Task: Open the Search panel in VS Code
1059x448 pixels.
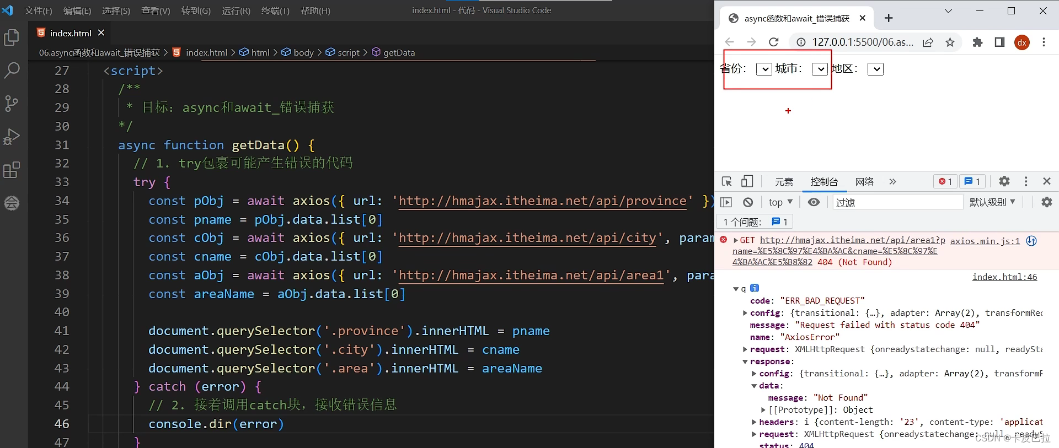Action: 12,70
